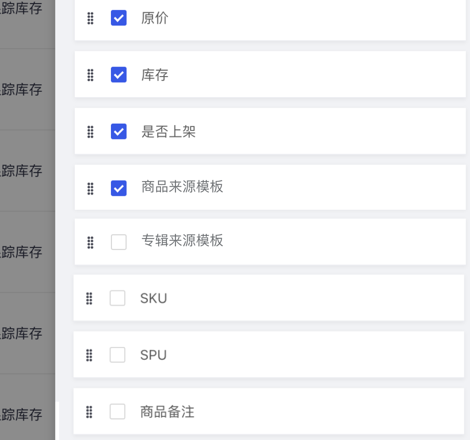470x440 pixels.
Task: Click the drag handle beside 专辑来源模板
Action: pyautogui.click(x=90, y=242)
